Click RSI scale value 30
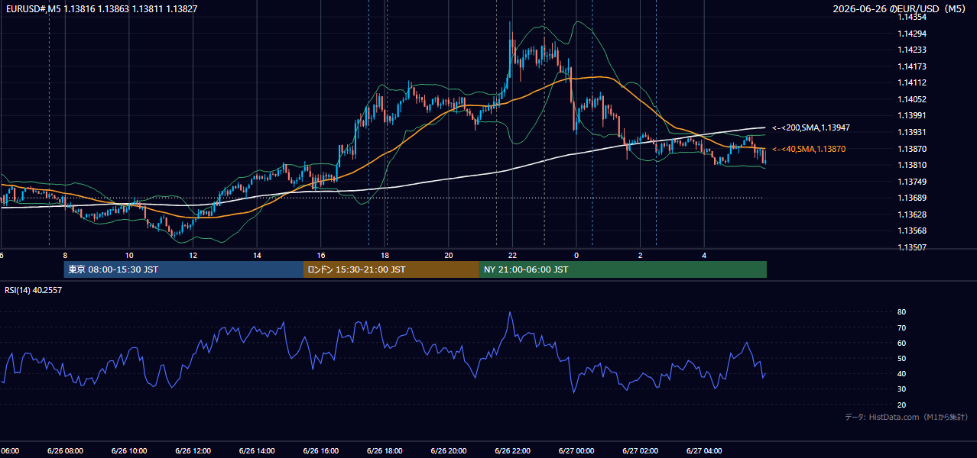The height and width of the screenshot is (458, 977). (901, 389)
